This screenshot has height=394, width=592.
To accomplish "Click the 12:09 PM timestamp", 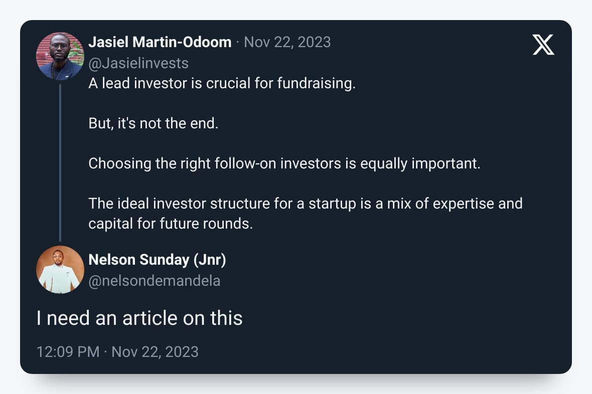I will tap(68, 351).
